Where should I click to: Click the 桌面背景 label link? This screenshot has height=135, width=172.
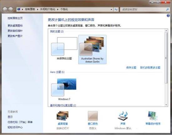(63, 124)
